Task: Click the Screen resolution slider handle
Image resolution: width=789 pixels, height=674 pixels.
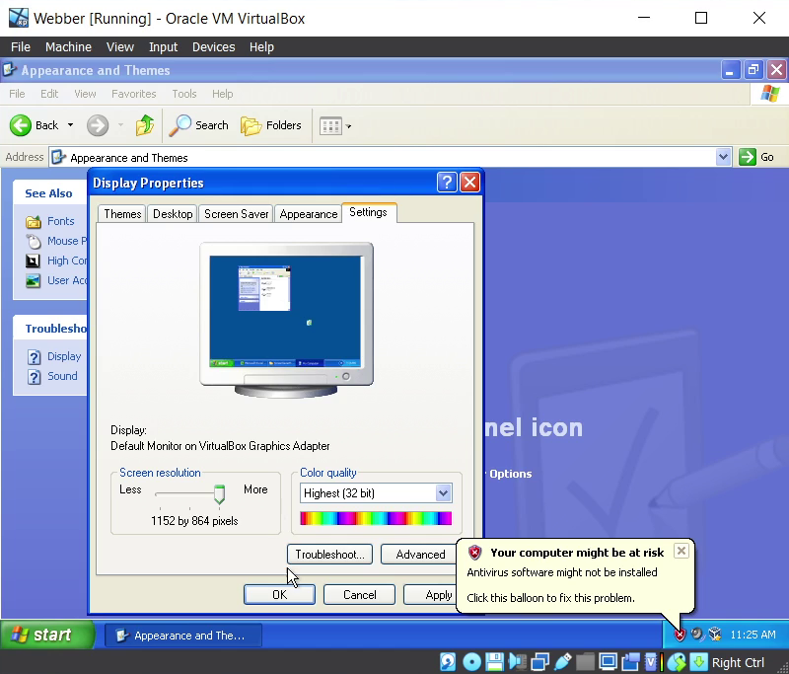Action: (x=219, y=494)
